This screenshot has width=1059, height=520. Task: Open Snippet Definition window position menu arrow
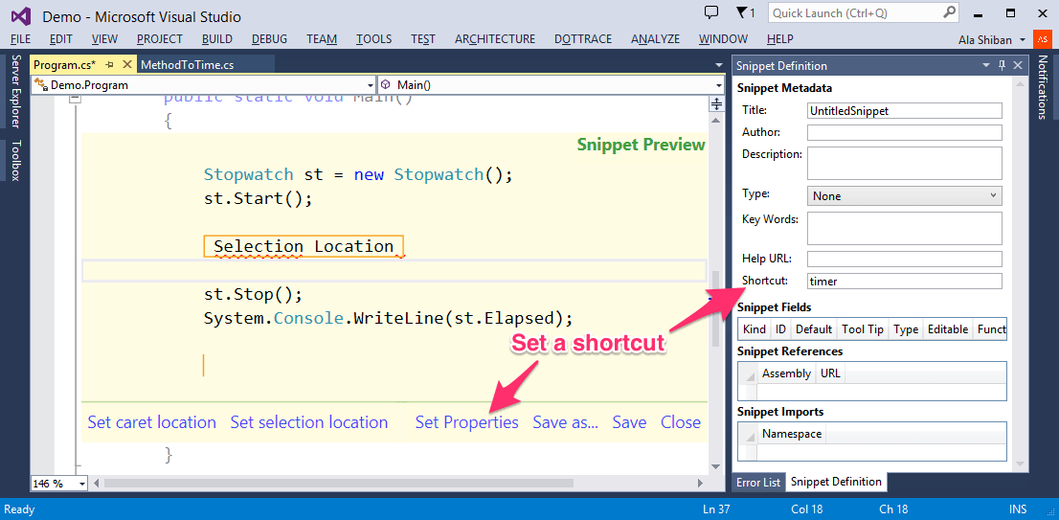coord(986,65)
